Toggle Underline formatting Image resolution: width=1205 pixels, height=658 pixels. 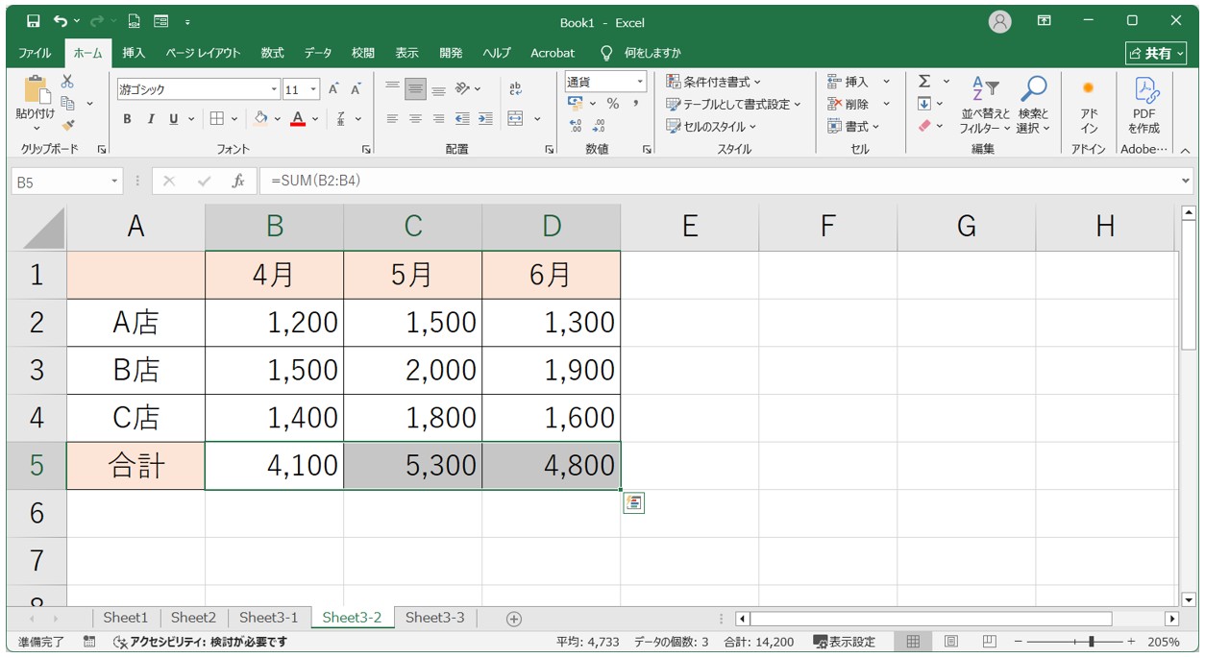[174, 119]
